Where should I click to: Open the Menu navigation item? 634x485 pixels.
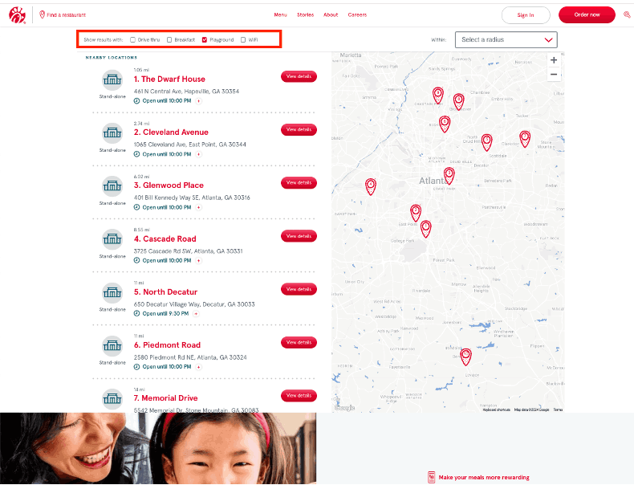pyautogui.click(x=280, y=14)
